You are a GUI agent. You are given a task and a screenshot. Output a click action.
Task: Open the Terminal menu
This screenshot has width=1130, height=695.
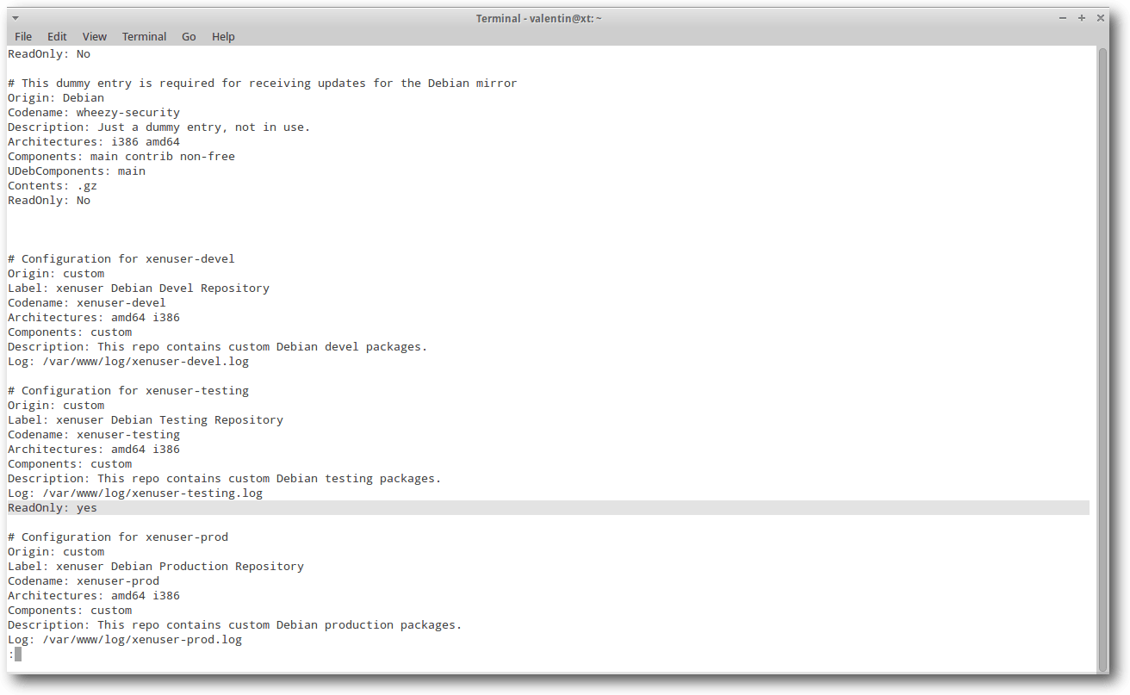[x=145, y=36]
